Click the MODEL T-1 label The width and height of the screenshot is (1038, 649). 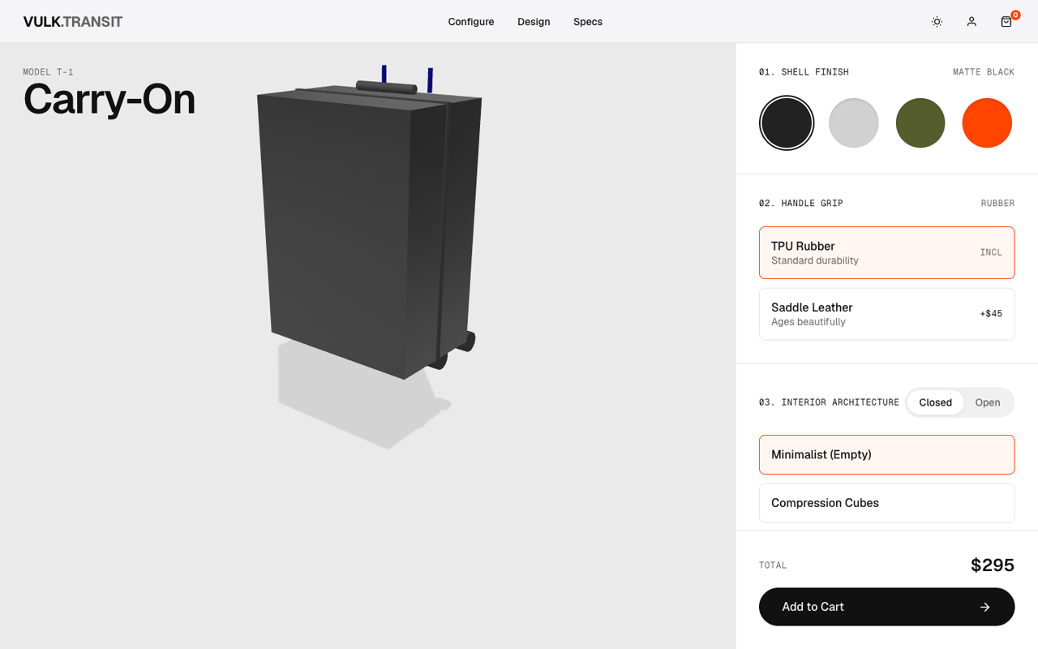pyautogui.click(x=48, y=72)
